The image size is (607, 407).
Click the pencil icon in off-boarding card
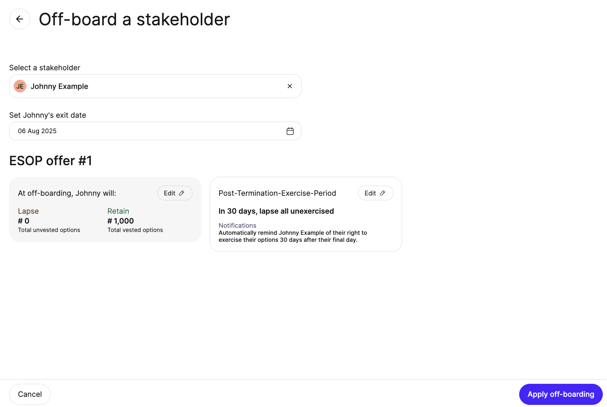182,193
